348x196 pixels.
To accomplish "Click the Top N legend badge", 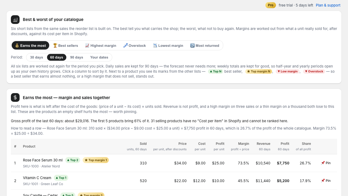I will (x=216, y=72).
